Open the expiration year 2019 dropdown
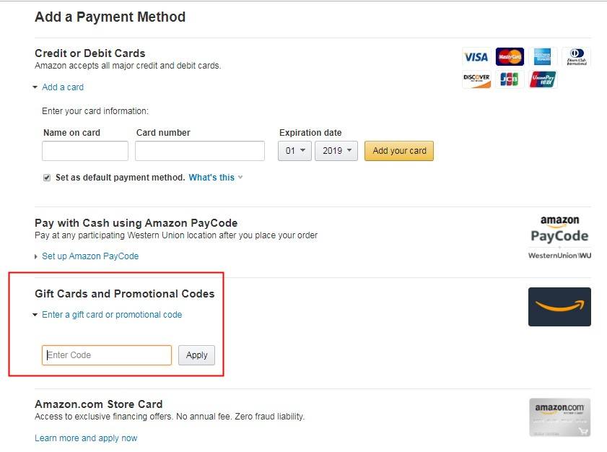The width and height of the screenshot is (607, 452). point(336,151)
